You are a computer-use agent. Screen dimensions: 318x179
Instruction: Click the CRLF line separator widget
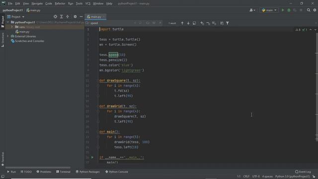[246, 177]
